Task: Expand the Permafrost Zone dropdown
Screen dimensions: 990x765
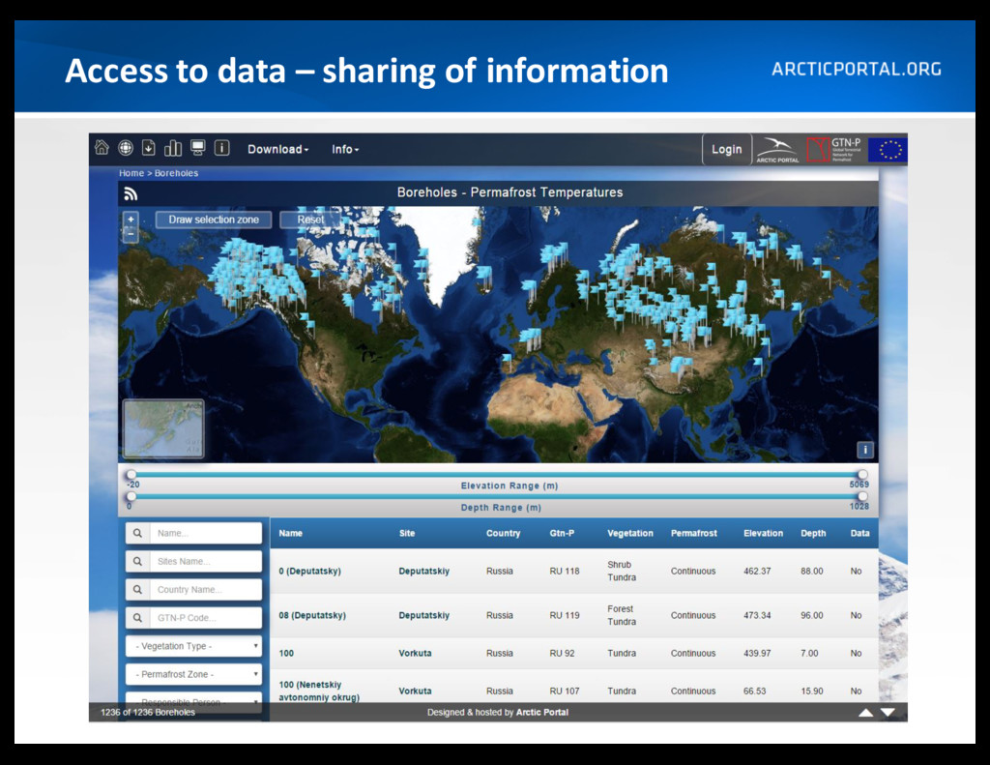Action: pyautogui.click(x=193, y=675)
